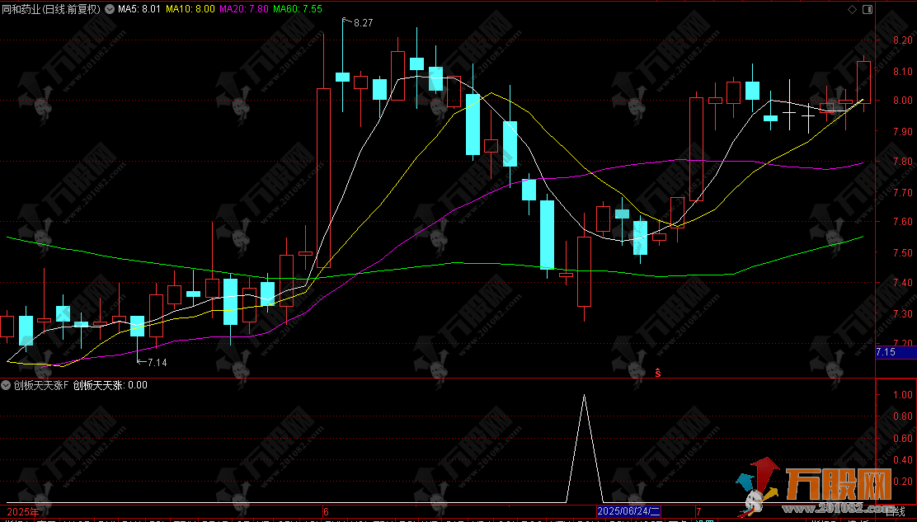Click the 0.20 value on the indicator axis
The height and width of the screenshot is (522, 917).
click(904, 481)
